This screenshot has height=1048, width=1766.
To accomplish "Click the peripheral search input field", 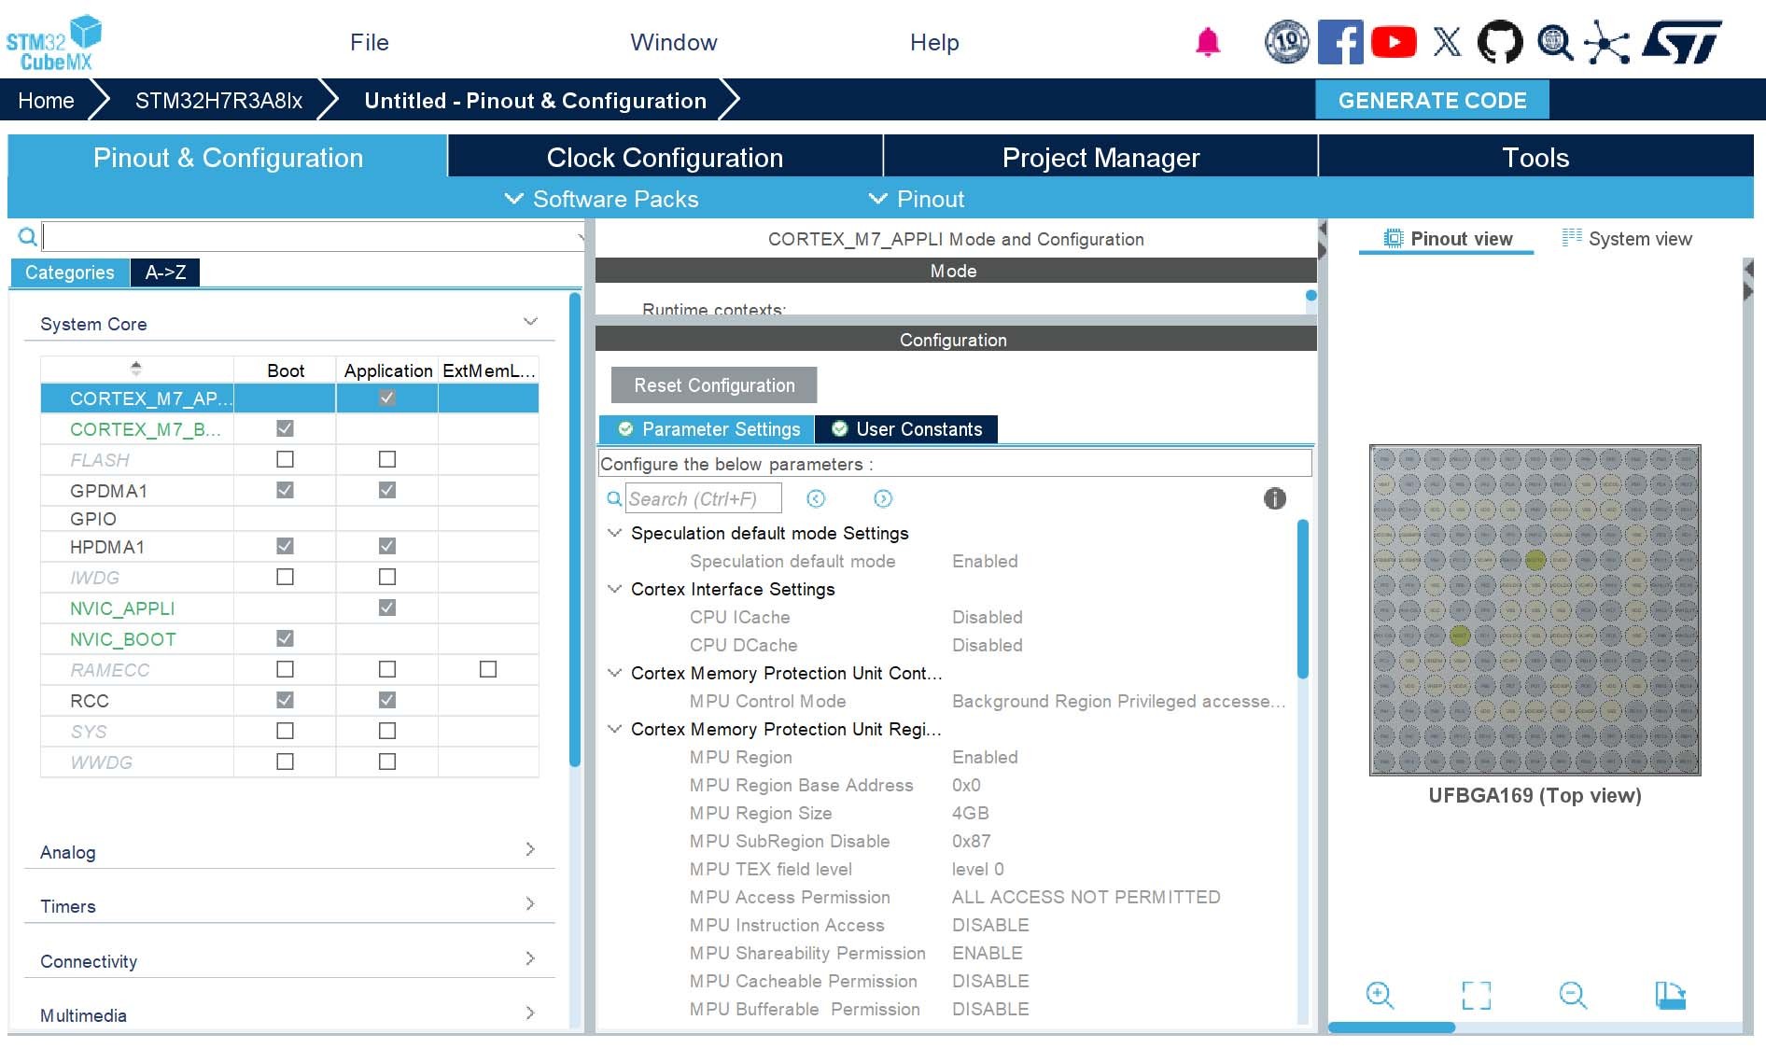I will coord(314,236).
